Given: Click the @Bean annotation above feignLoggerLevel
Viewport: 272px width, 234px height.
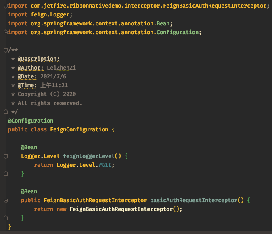Looking at the screenshot, I should [x=29, y=148].
